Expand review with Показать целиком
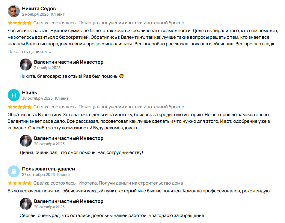This screenshot has height=223, width=285. (x=28, y=52)
